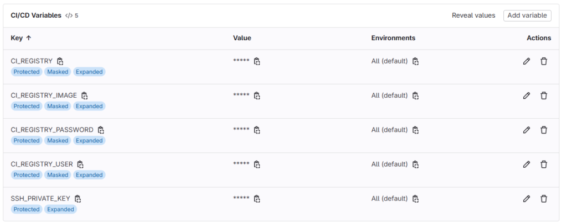Click the Environments column header
Image resolution: width=567 pixels, height=223 pixels.
[393, 38]
